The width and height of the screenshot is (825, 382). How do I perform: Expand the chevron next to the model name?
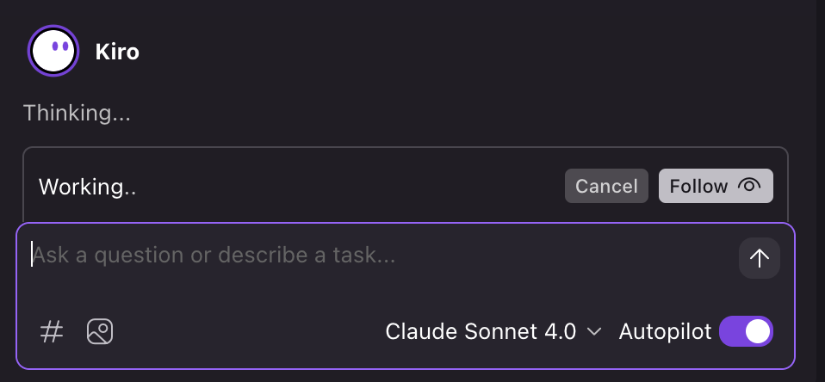594,332
